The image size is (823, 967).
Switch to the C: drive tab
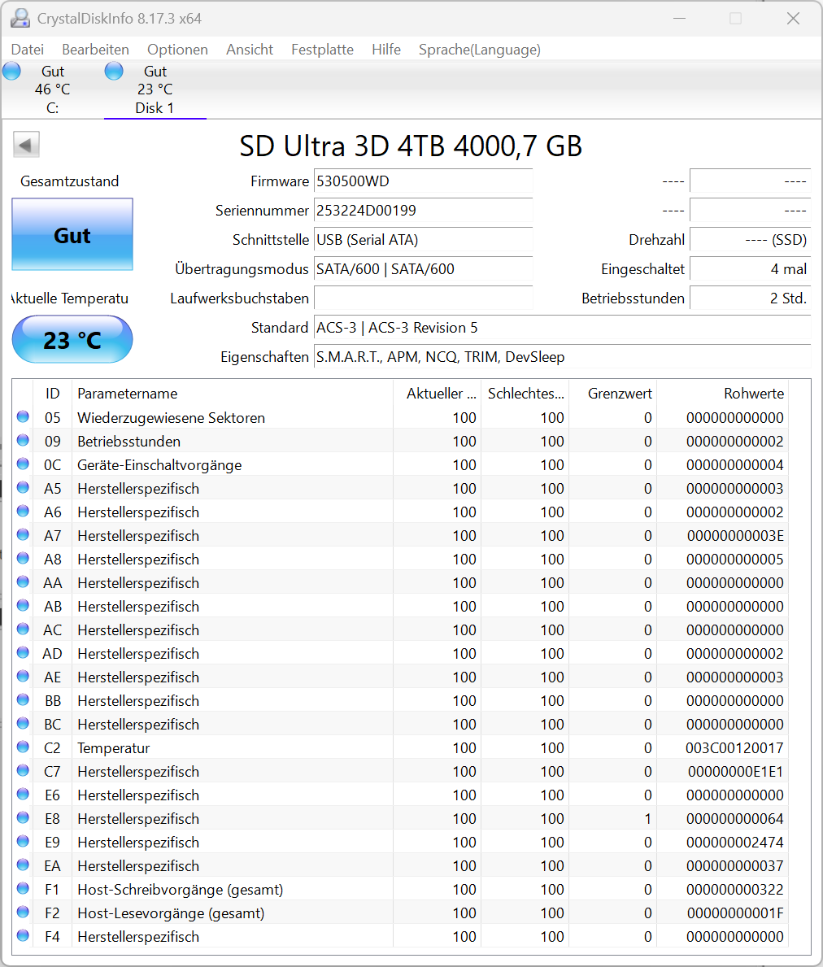pyautogui.click(x=52, y=89)
